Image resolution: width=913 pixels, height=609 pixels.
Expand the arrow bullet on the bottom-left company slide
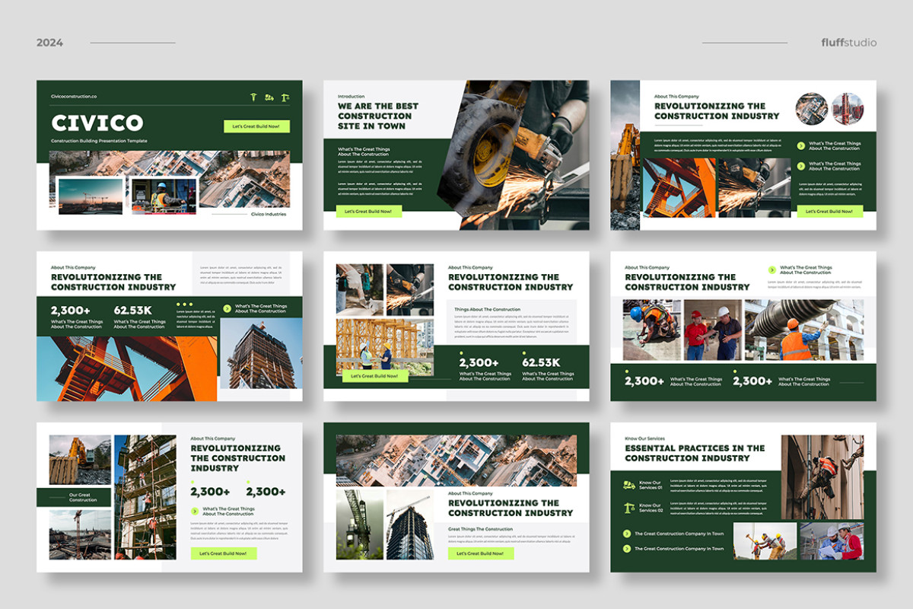pos(194,511)
